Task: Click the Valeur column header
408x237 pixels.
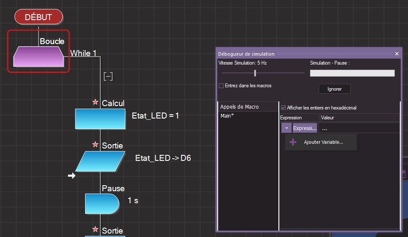Action: pos(360,118)
